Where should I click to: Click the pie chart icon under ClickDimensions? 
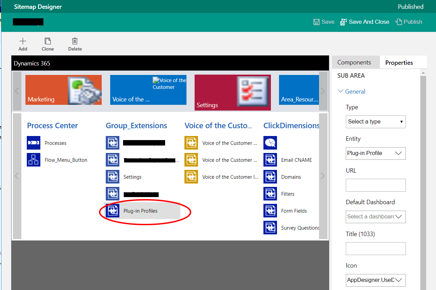coord(270,143)
